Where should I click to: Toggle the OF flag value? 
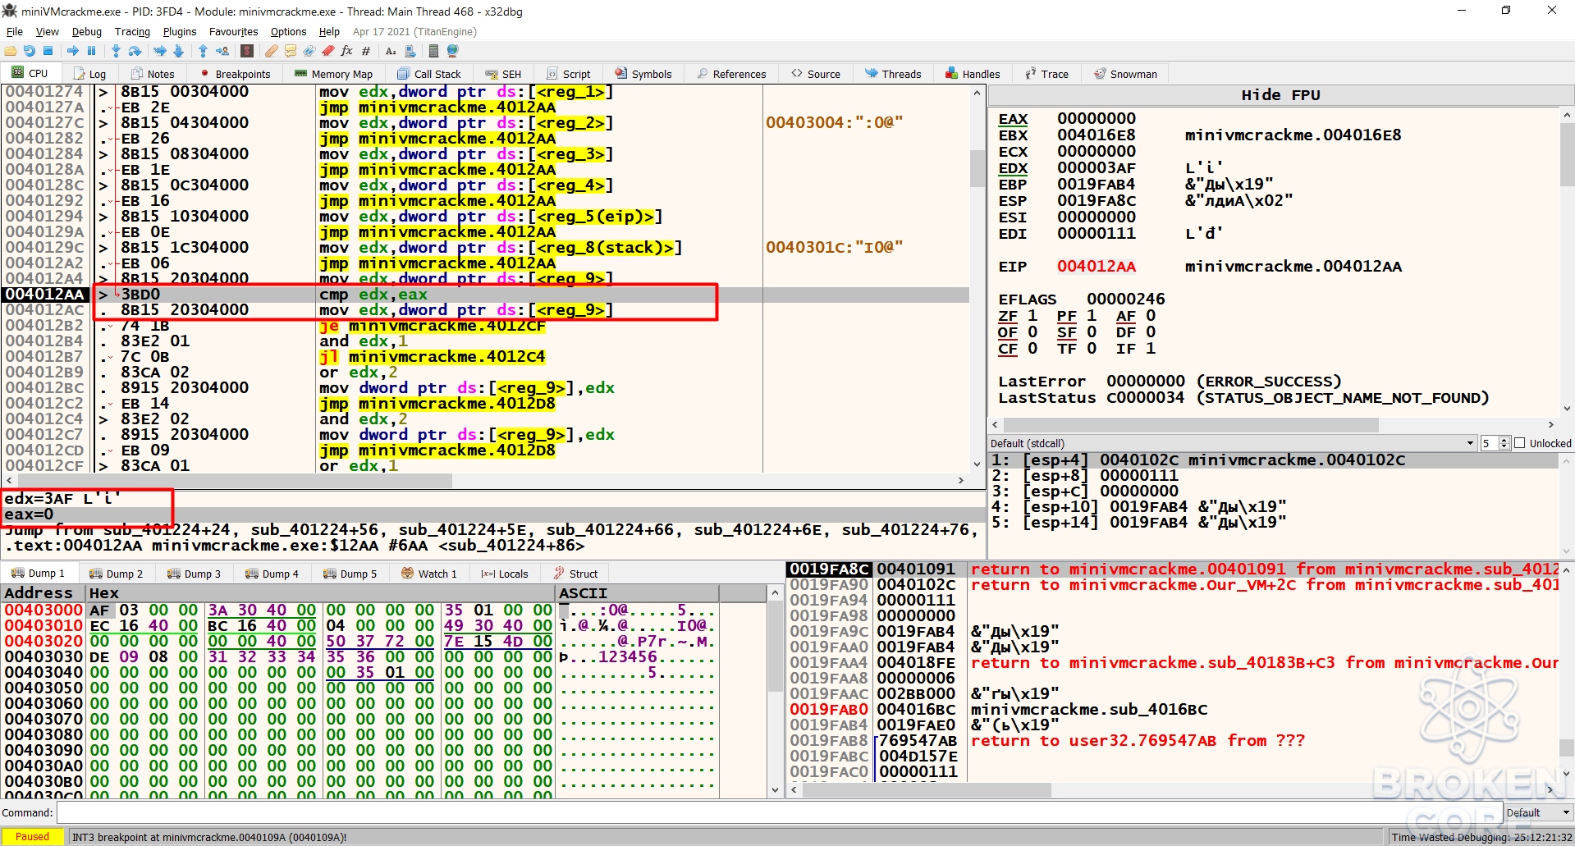pos(1032,332)
